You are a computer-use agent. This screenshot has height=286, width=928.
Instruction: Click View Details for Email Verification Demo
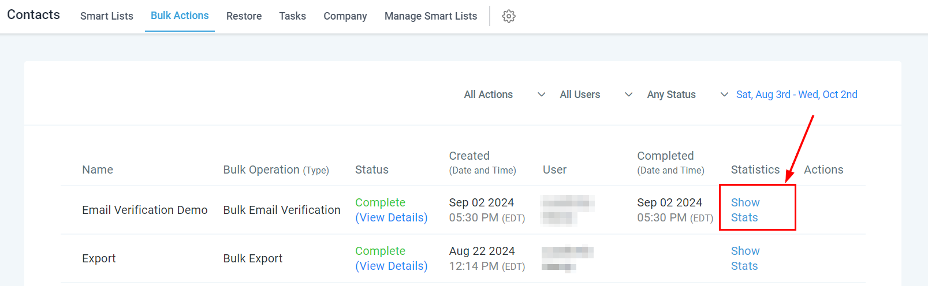[392, 217]
